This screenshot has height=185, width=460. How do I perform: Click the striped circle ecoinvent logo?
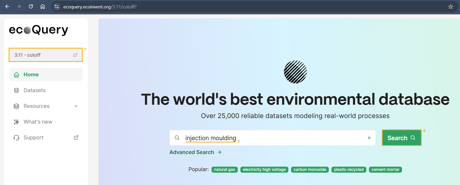295,72
